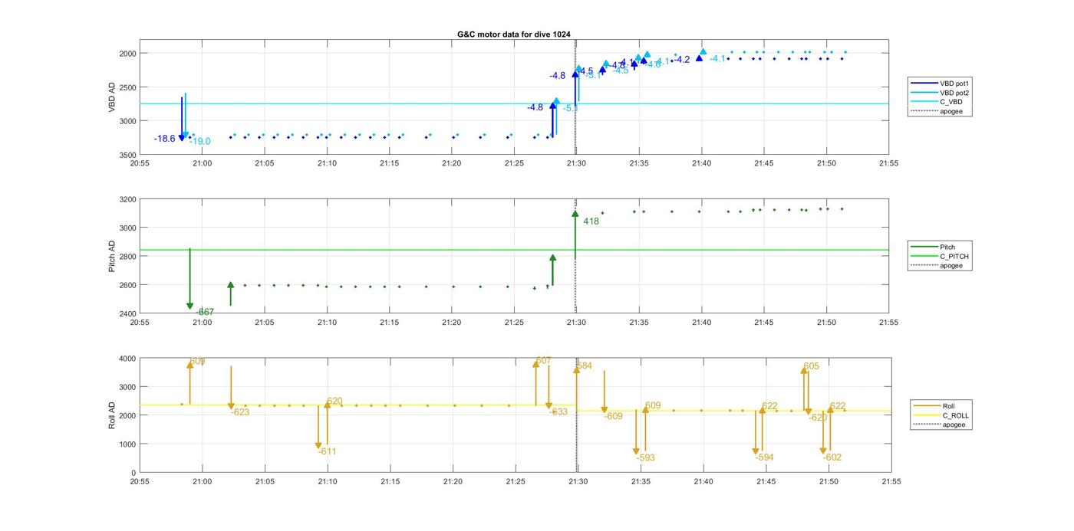Click the '-611' roll data label
Viewport: 1074px width, 531px height.
[x=328, y=452]
